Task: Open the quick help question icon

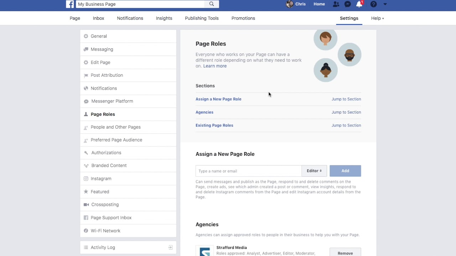Action: (x=373, y=4)
